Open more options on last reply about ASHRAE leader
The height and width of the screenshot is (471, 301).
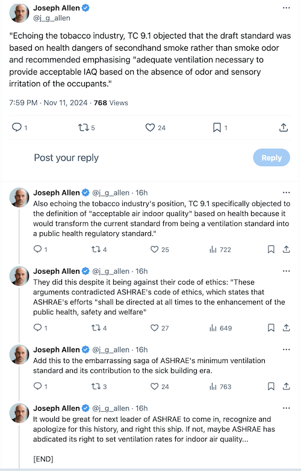pos(287,408)
